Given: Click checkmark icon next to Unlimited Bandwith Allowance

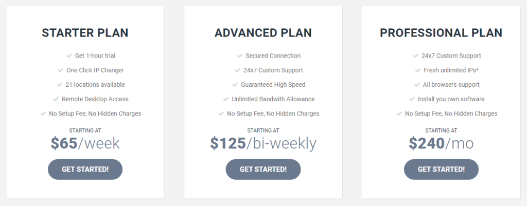Looking at the screenshot, I should pos(226,99).
